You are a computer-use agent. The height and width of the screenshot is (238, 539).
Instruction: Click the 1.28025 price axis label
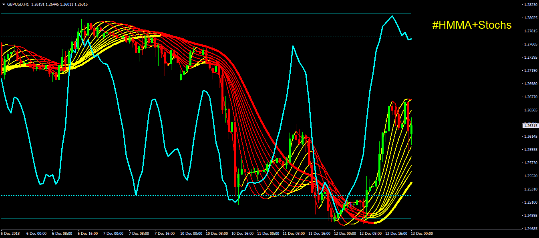531,18
